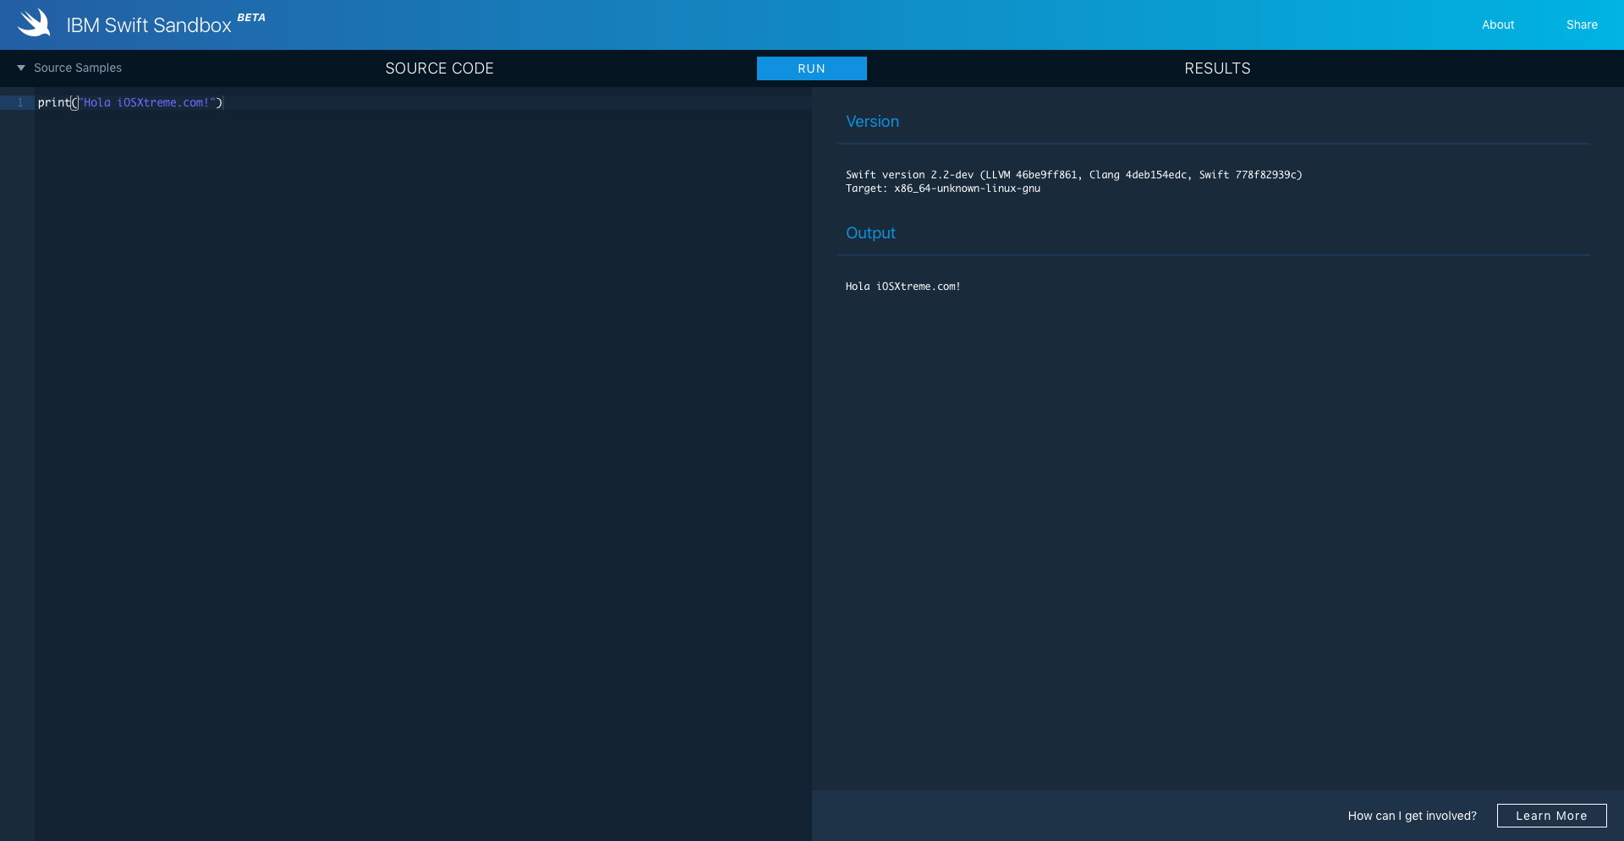Screen dimensions: 1624x841
Task: Open the About page link
Action: tap(1498, 25)
